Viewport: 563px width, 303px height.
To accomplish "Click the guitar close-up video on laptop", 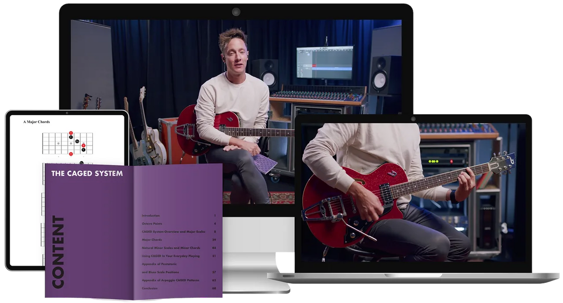I will click(x=413, y=192).
